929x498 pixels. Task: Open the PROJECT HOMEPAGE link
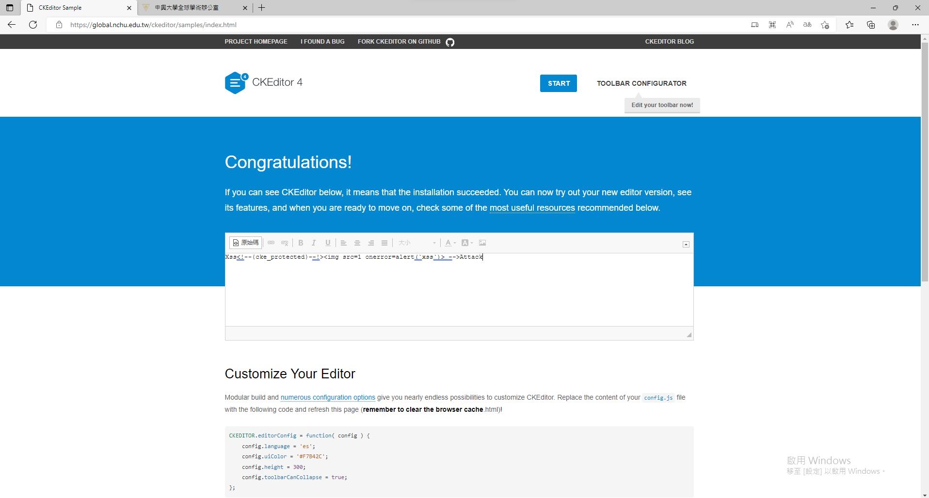(256, 42)
